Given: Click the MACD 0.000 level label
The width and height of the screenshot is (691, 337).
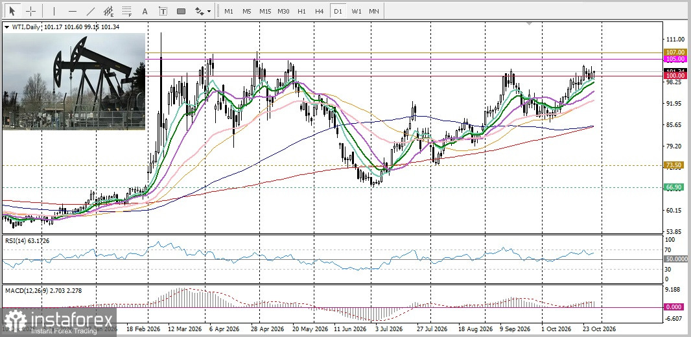Looking at the screenshot, I should [x=675, y=307].
